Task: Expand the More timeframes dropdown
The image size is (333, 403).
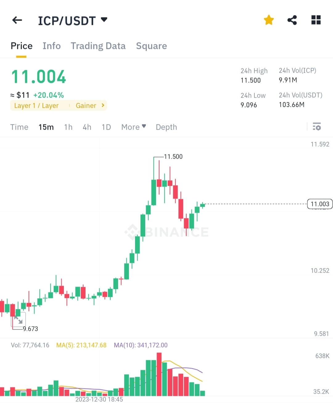Action: click(x=133, y=127)
